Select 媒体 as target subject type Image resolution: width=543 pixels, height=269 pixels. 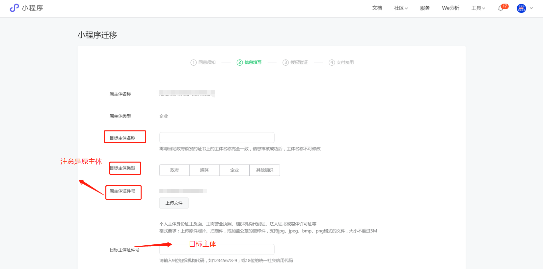(x=204, y=170)
